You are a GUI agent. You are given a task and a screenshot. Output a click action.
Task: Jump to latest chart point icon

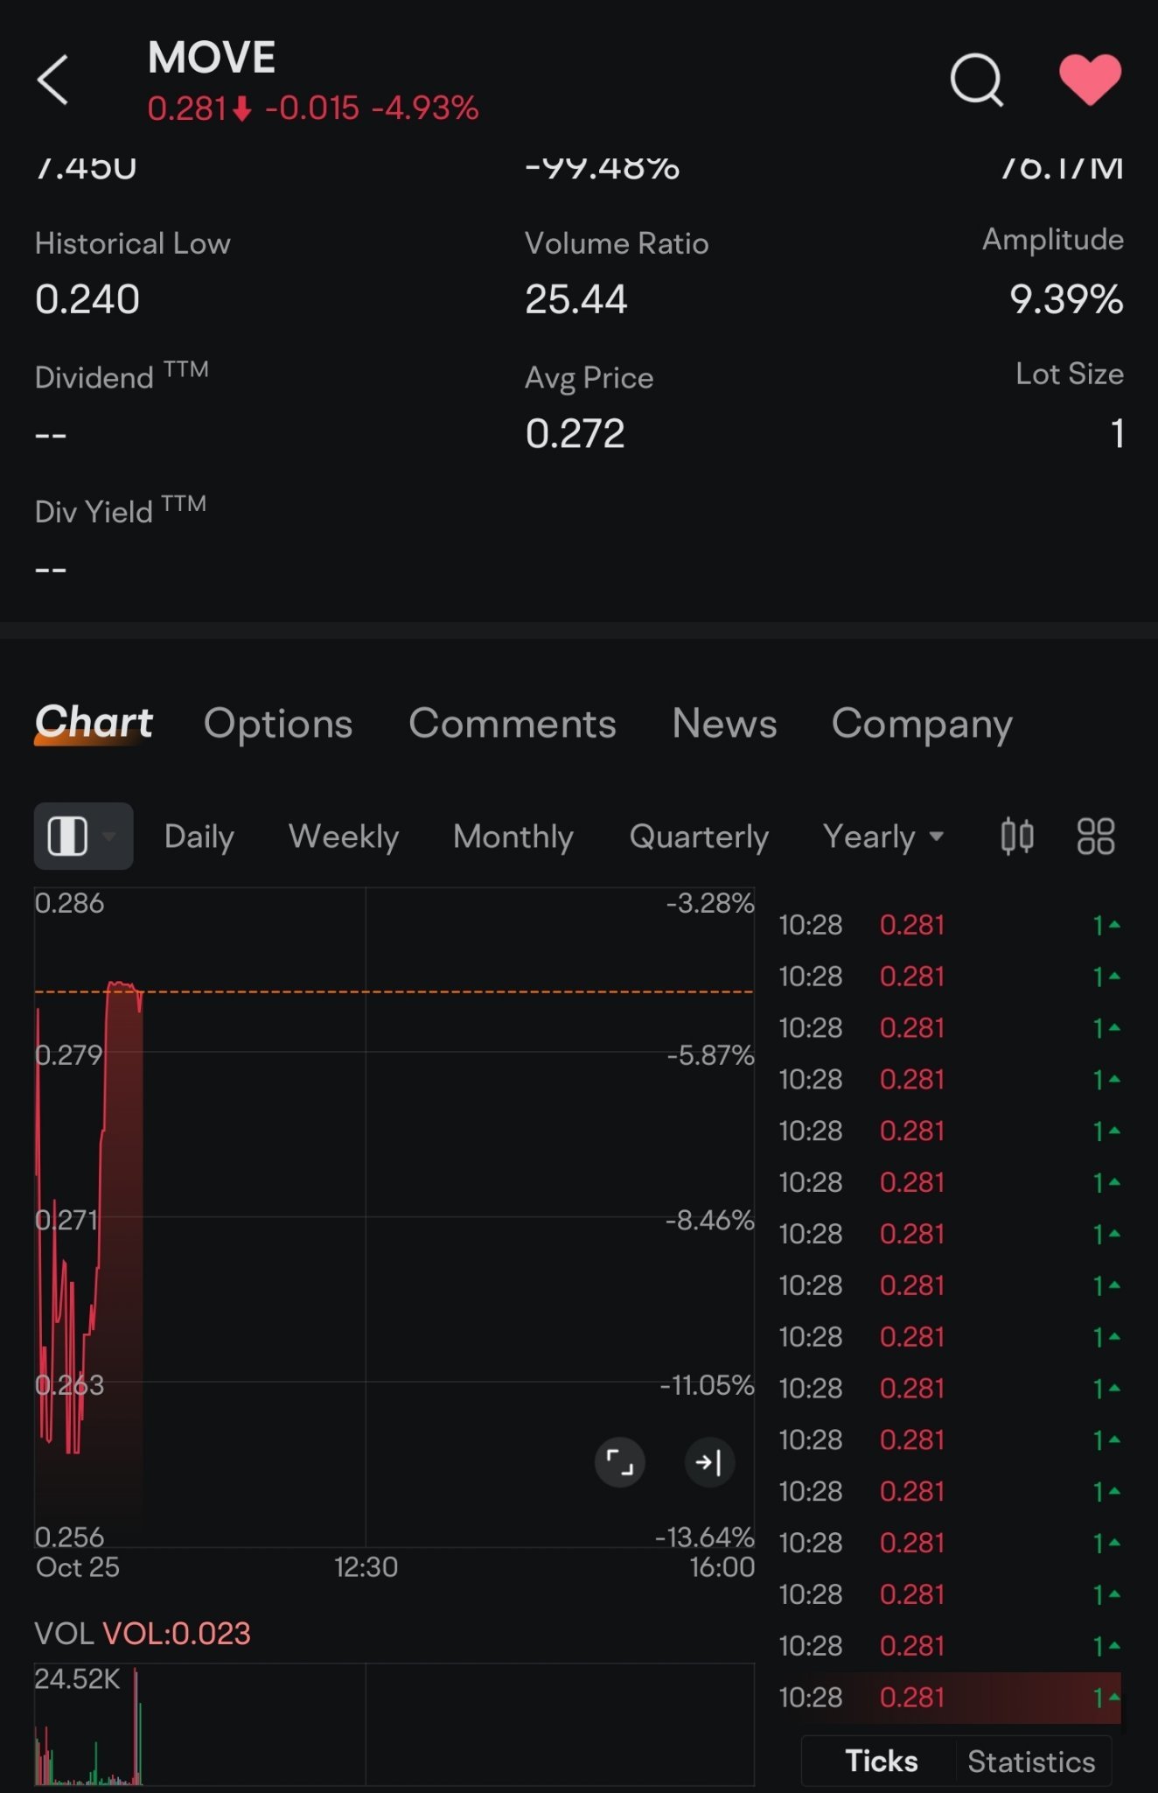[709, 1462]
